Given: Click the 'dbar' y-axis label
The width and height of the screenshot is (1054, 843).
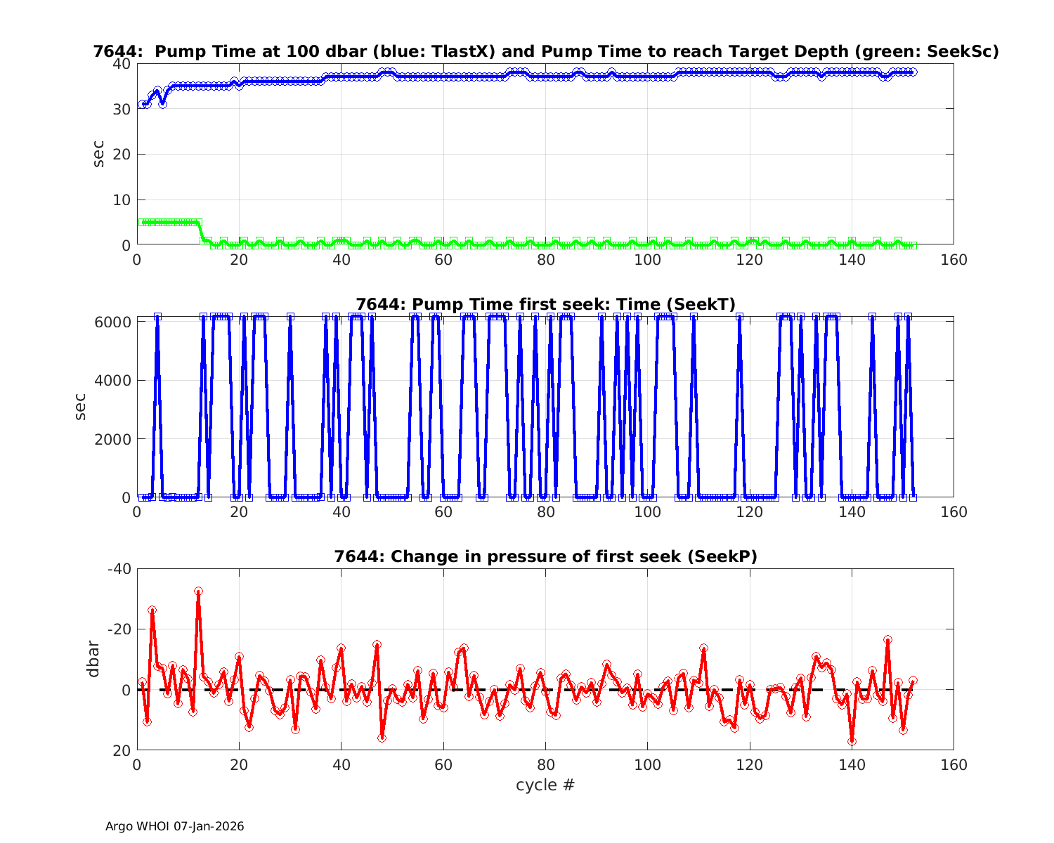Looking at the screenshot, I should pyautogui.click(x=92, y=659).
